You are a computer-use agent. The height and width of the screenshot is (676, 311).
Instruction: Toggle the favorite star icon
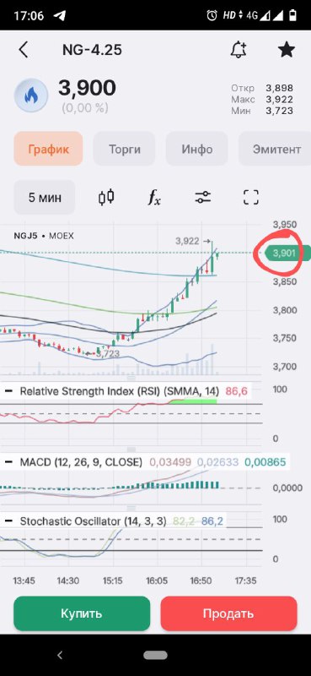click(287, 50)
